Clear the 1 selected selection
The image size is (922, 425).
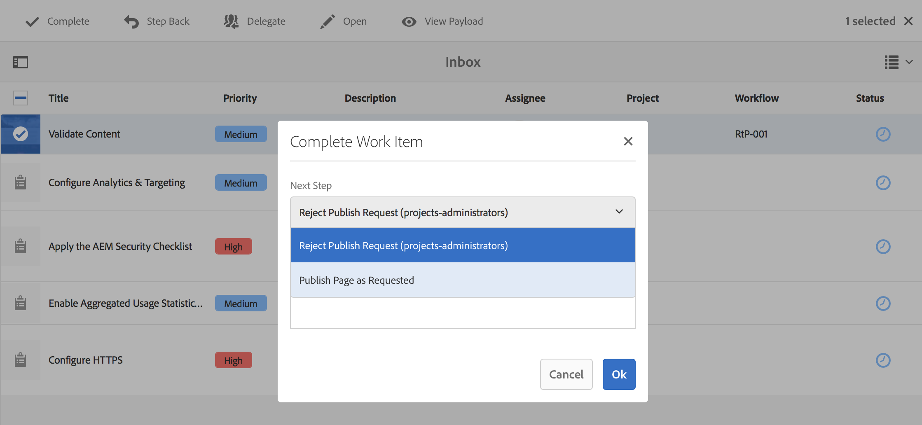(908, 21)
